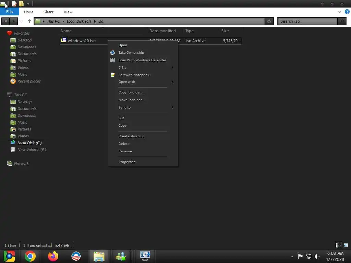This screenshot has height=263, width=351.
Task: Click the network tray icon
Action: coord(309,256)
